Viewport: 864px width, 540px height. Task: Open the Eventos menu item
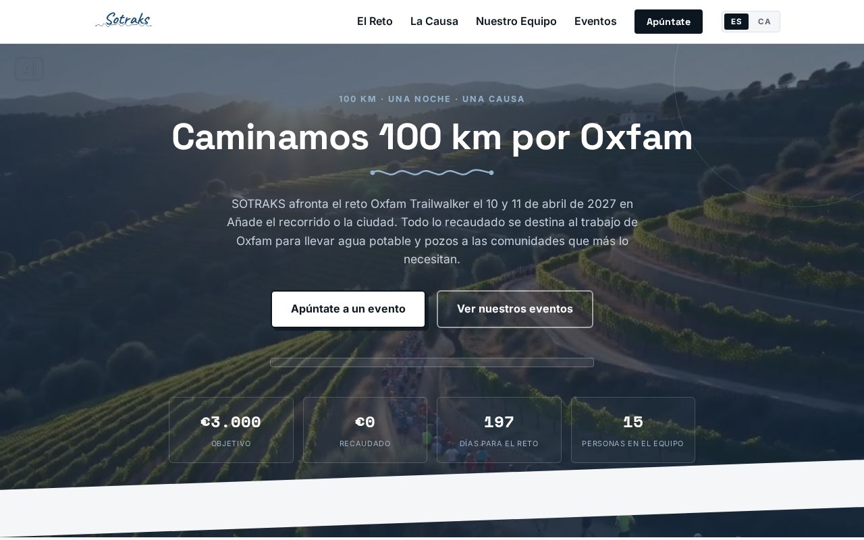[595, 21]
